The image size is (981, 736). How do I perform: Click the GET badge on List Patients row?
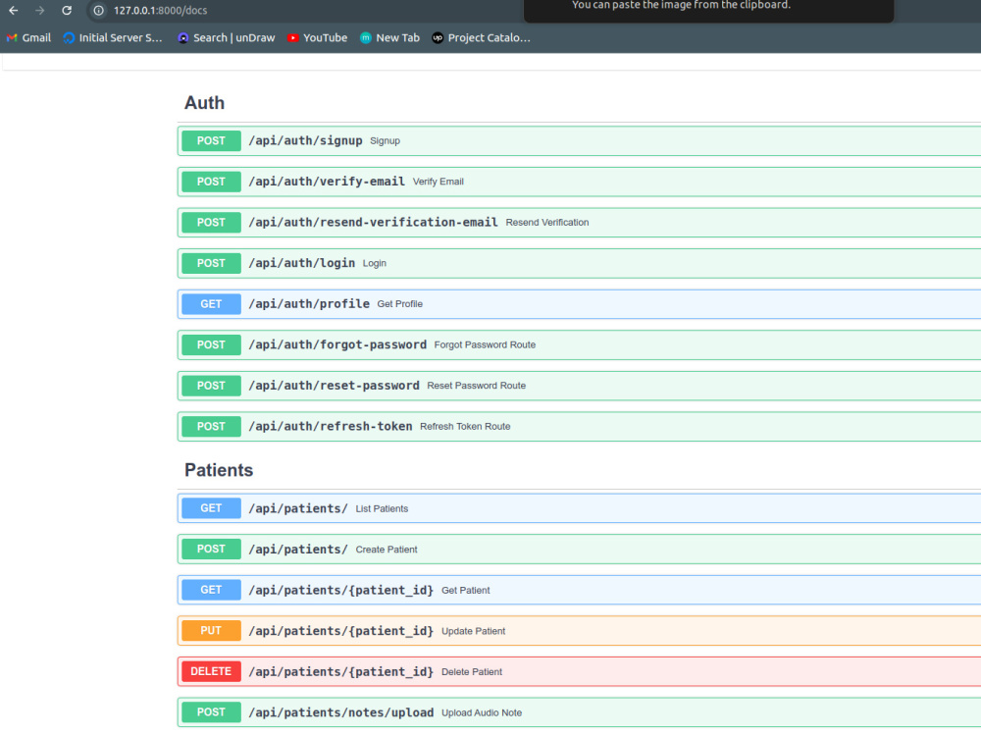tap(212, 508)
